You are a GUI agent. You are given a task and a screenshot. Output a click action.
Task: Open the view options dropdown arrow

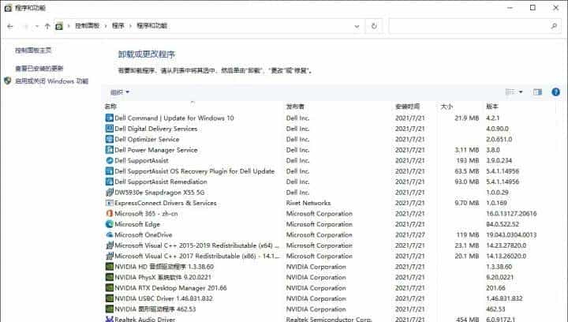pyautogui.click(x=521, y=92)
